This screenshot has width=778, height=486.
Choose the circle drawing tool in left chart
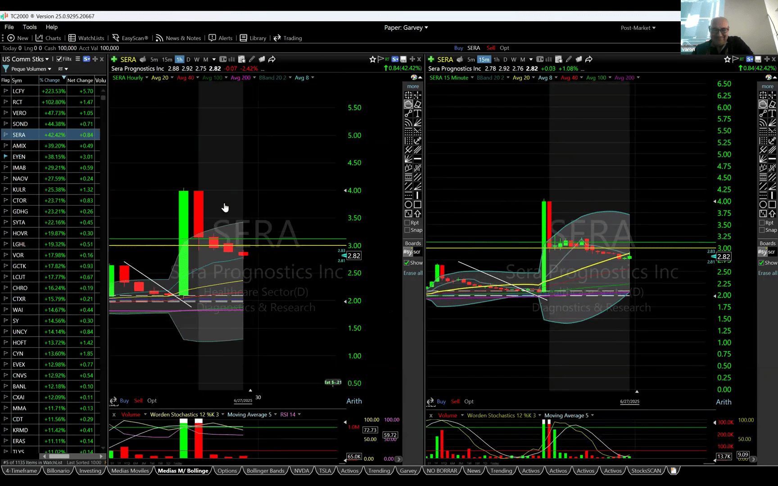pos(408,204)
